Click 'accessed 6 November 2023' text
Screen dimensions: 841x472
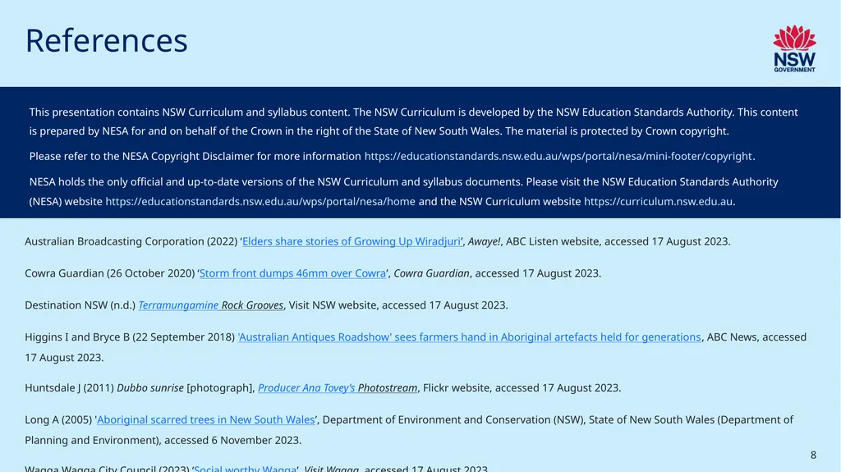232,440
